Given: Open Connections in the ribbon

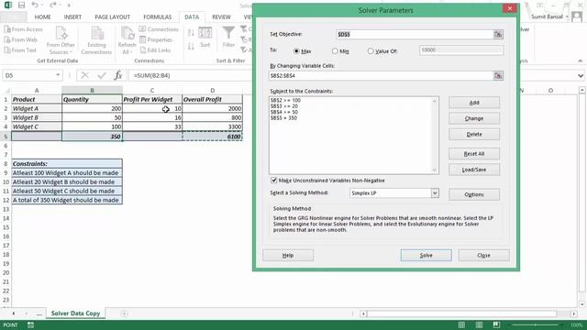Looking at the screenshot, I should pyautogui.click(x=159, y=29).
